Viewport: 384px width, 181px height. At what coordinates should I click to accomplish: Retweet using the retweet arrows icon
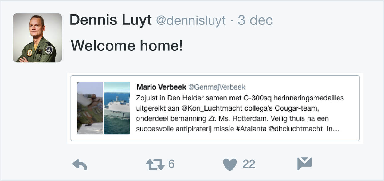pos(155,164)
